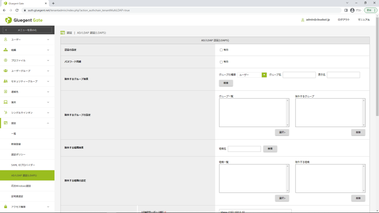Open SAML IDプロバイダー menu item
The width and height of the screenshot is (379, 213).
23,165
